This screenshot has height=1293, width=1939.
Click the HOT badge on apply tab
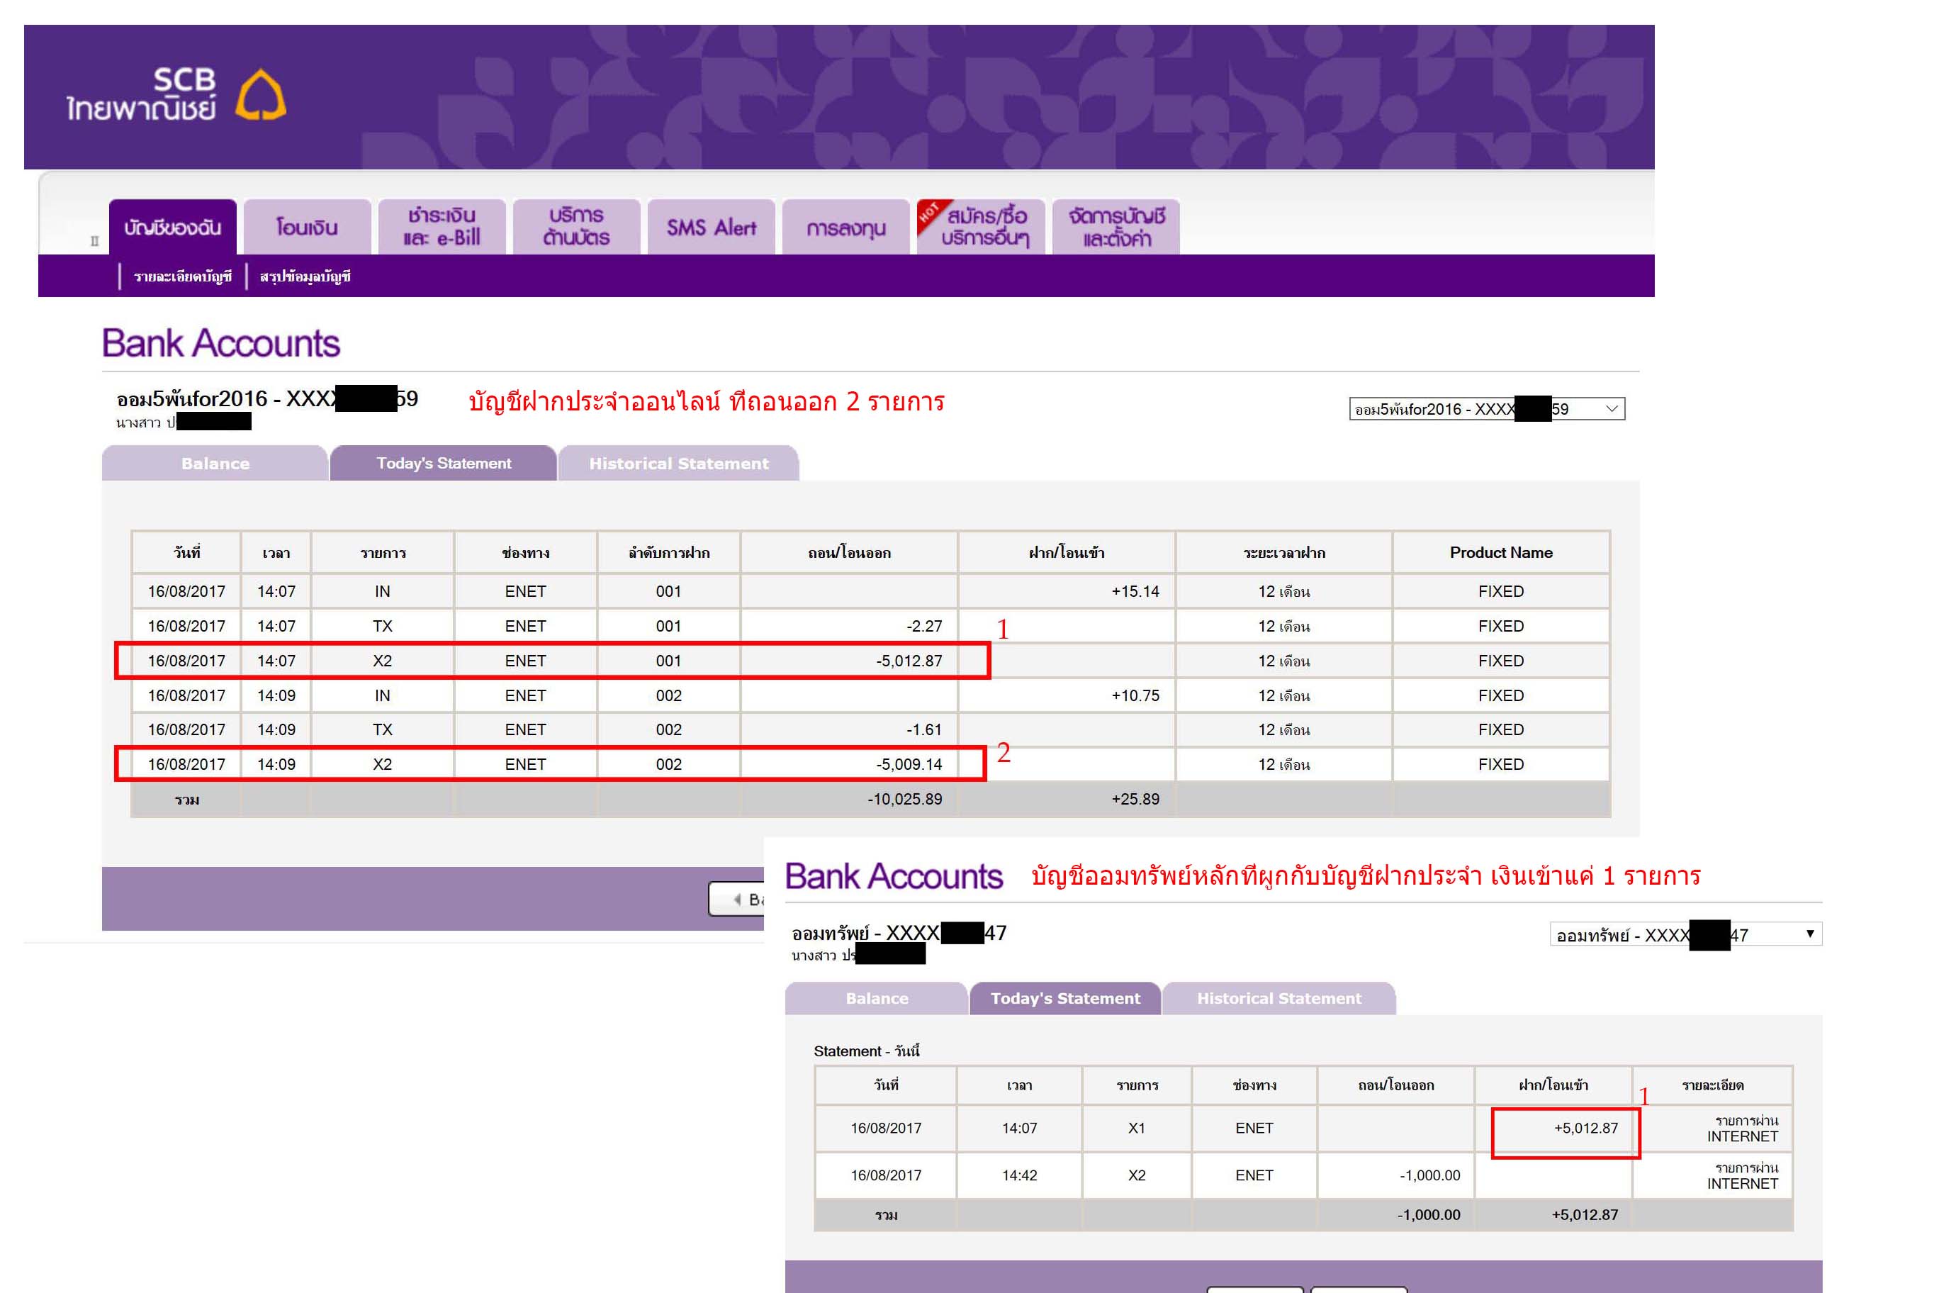click(930, 213)
